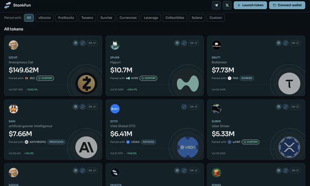The width and height of the screenshot is (310, 186).
Task: Open the X (Twitter) link icon
Action: pyautogui.click(x=227, y=5)
